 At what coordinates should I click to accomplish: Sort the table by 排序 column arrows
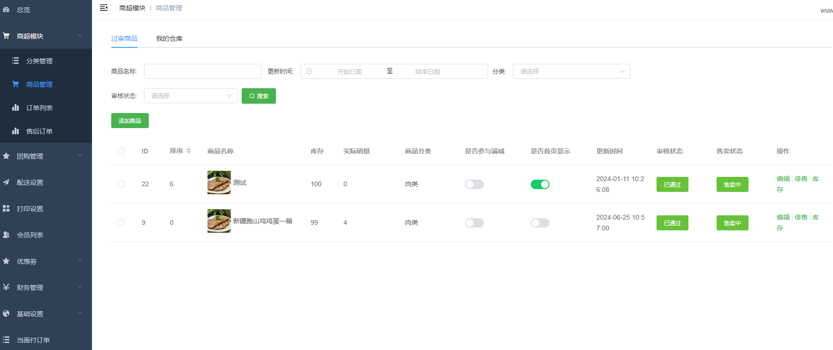tap(189, 151)
